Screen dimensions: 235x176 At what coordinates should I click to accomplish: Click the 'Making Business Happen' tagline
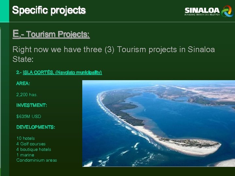coord(202,15)
